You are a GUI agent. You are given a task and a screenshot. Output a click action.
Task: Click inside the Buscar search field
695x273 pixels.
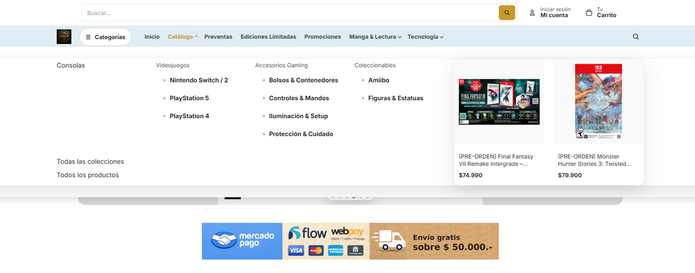click(291, 13)
